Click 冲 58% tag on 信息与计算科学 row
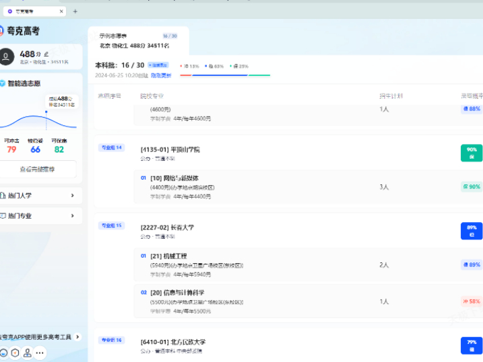This screenshot has width=483, height=362. tap(472, 301)
